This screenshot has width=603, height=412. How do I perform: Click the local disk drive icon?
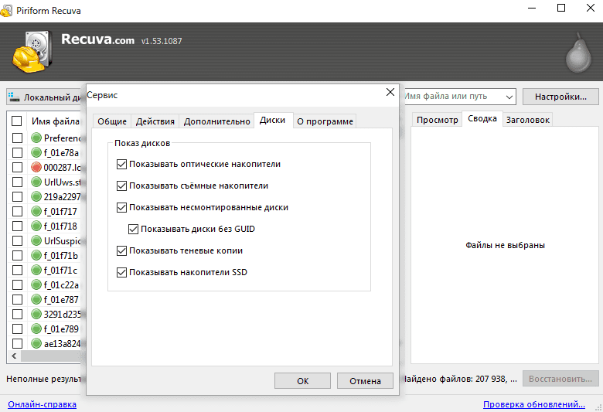pos(14,97)
